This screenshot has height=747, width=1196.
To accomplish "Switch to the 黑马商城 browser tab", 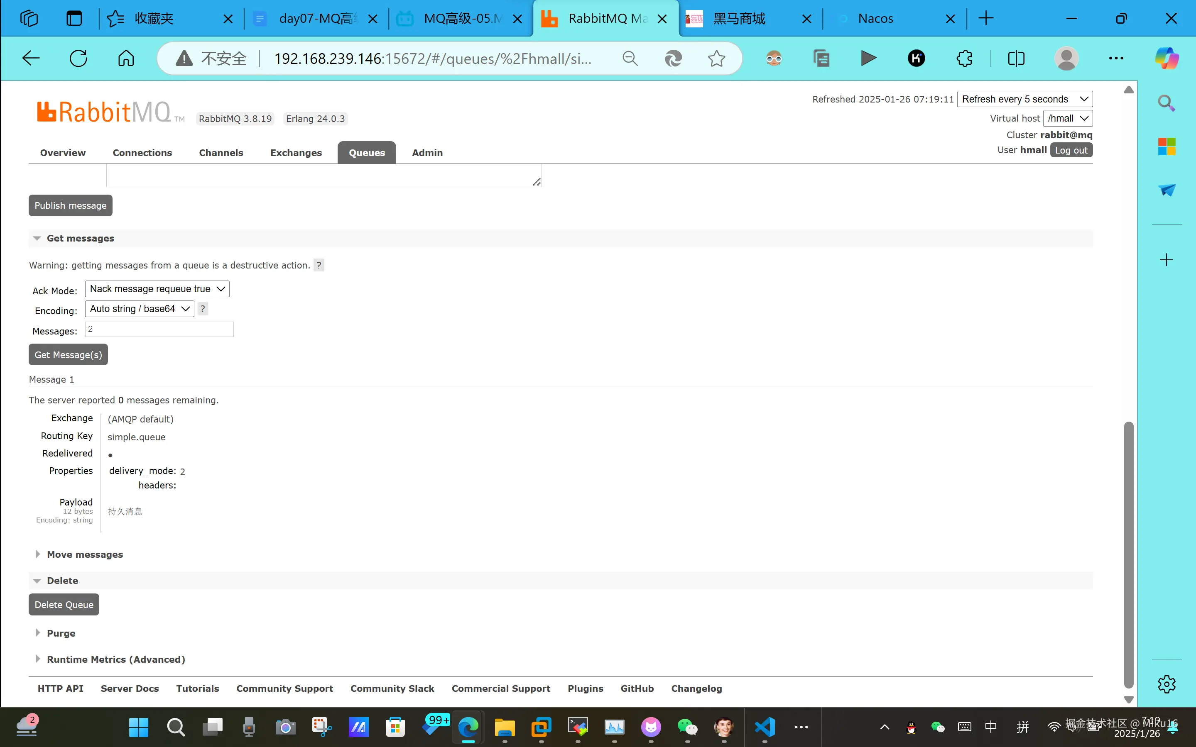I will point(738,19).
